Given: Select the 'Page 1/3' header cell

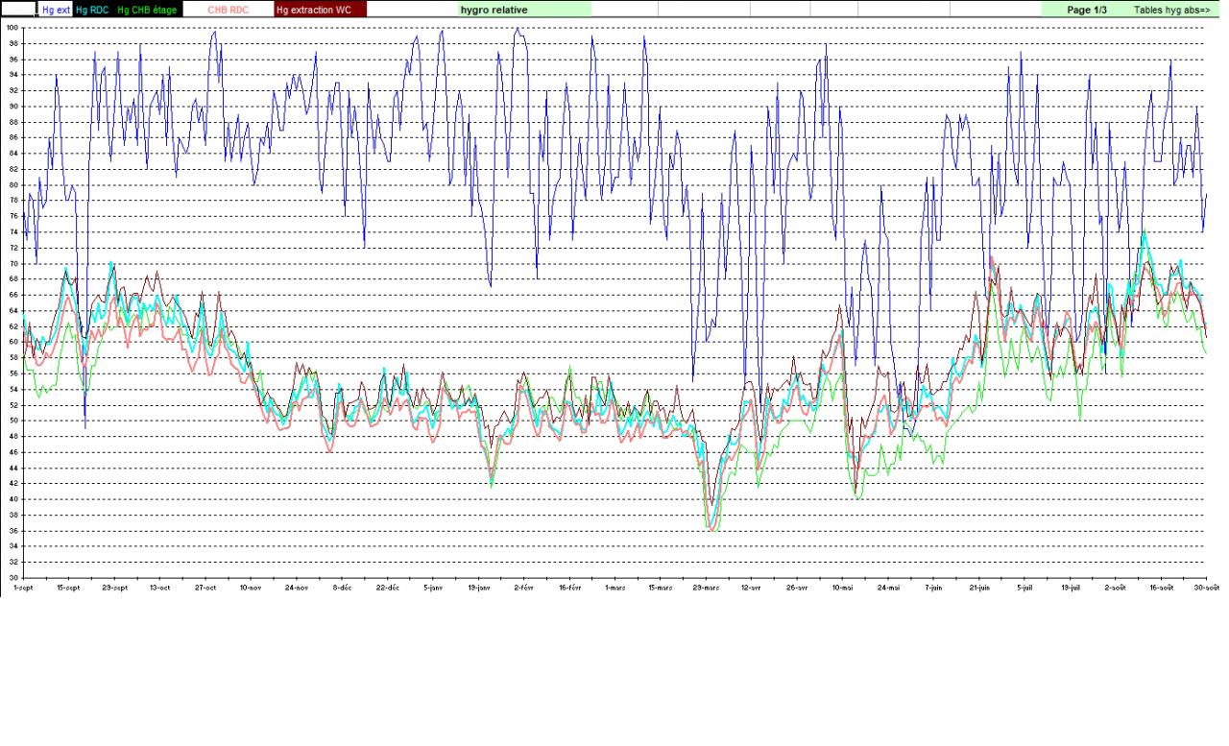Looking at the screenshot, I should tap(1087, 10).
